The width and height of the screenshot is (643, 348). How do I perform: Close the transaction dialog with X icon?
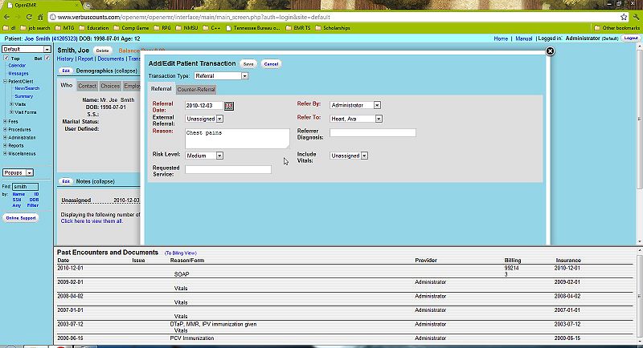click(551, 51)
